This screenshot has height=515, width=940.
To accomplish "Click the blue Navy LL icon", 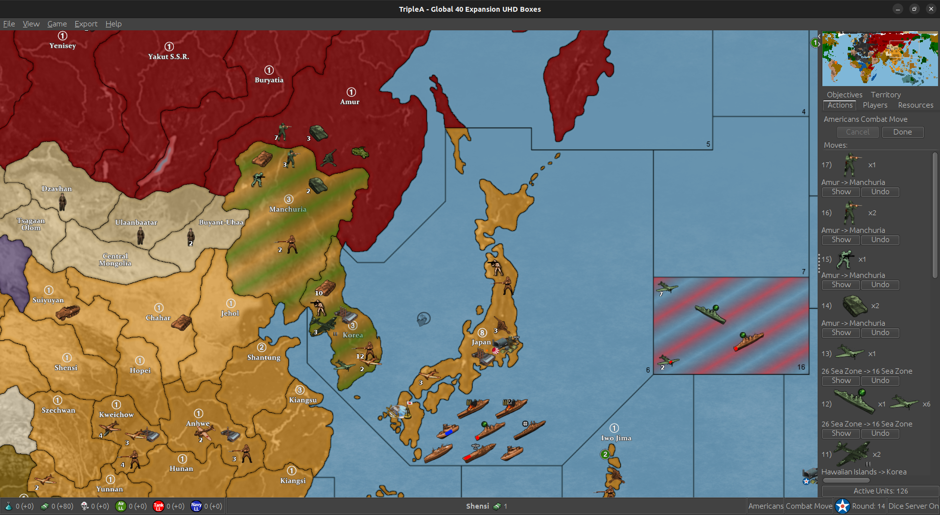I will 196,506.
